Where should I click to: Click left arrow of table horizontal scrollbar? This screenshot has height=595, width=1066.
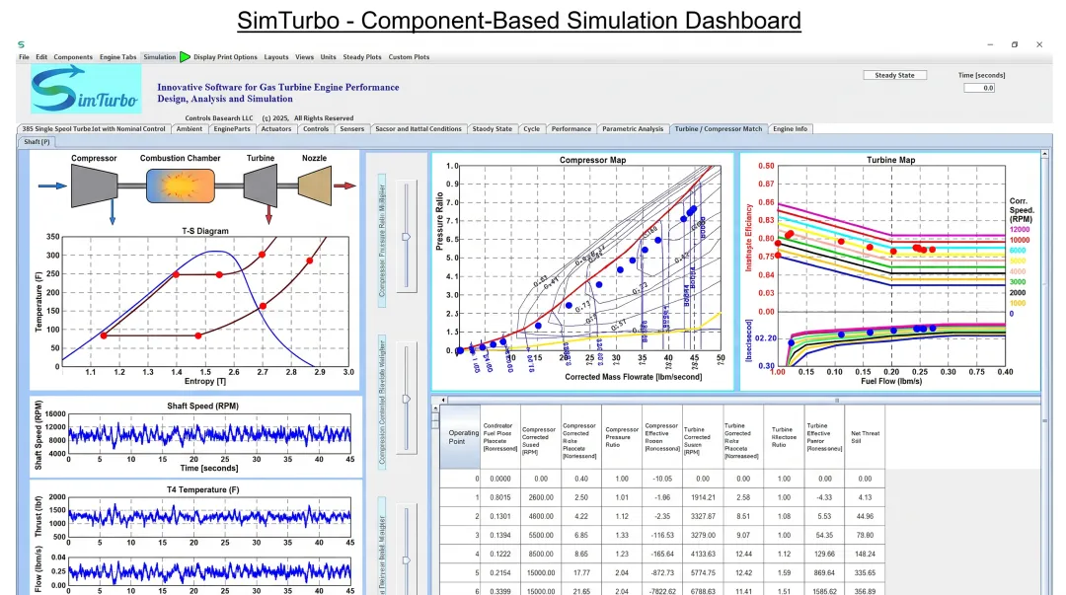(x=443, y=400)
